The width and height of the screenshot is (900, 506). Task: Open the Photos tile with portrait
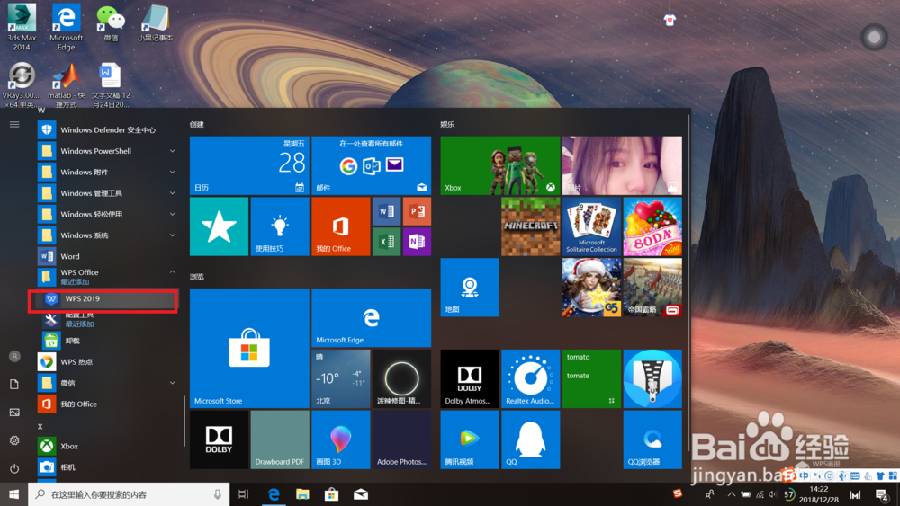(x=622, y=165)
